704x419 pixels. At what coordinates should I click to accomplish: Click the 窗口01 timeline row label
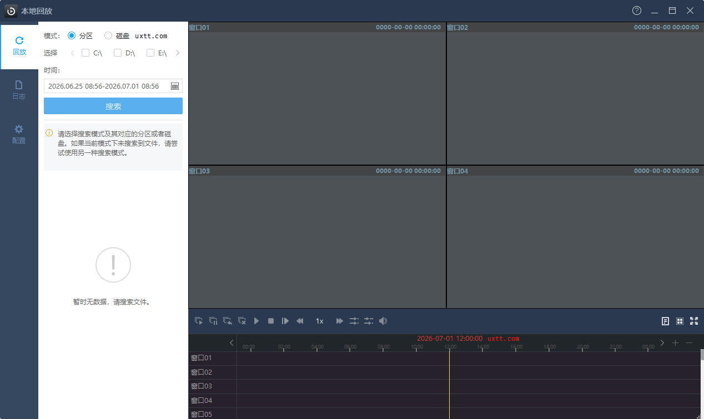tap(201, 358)
